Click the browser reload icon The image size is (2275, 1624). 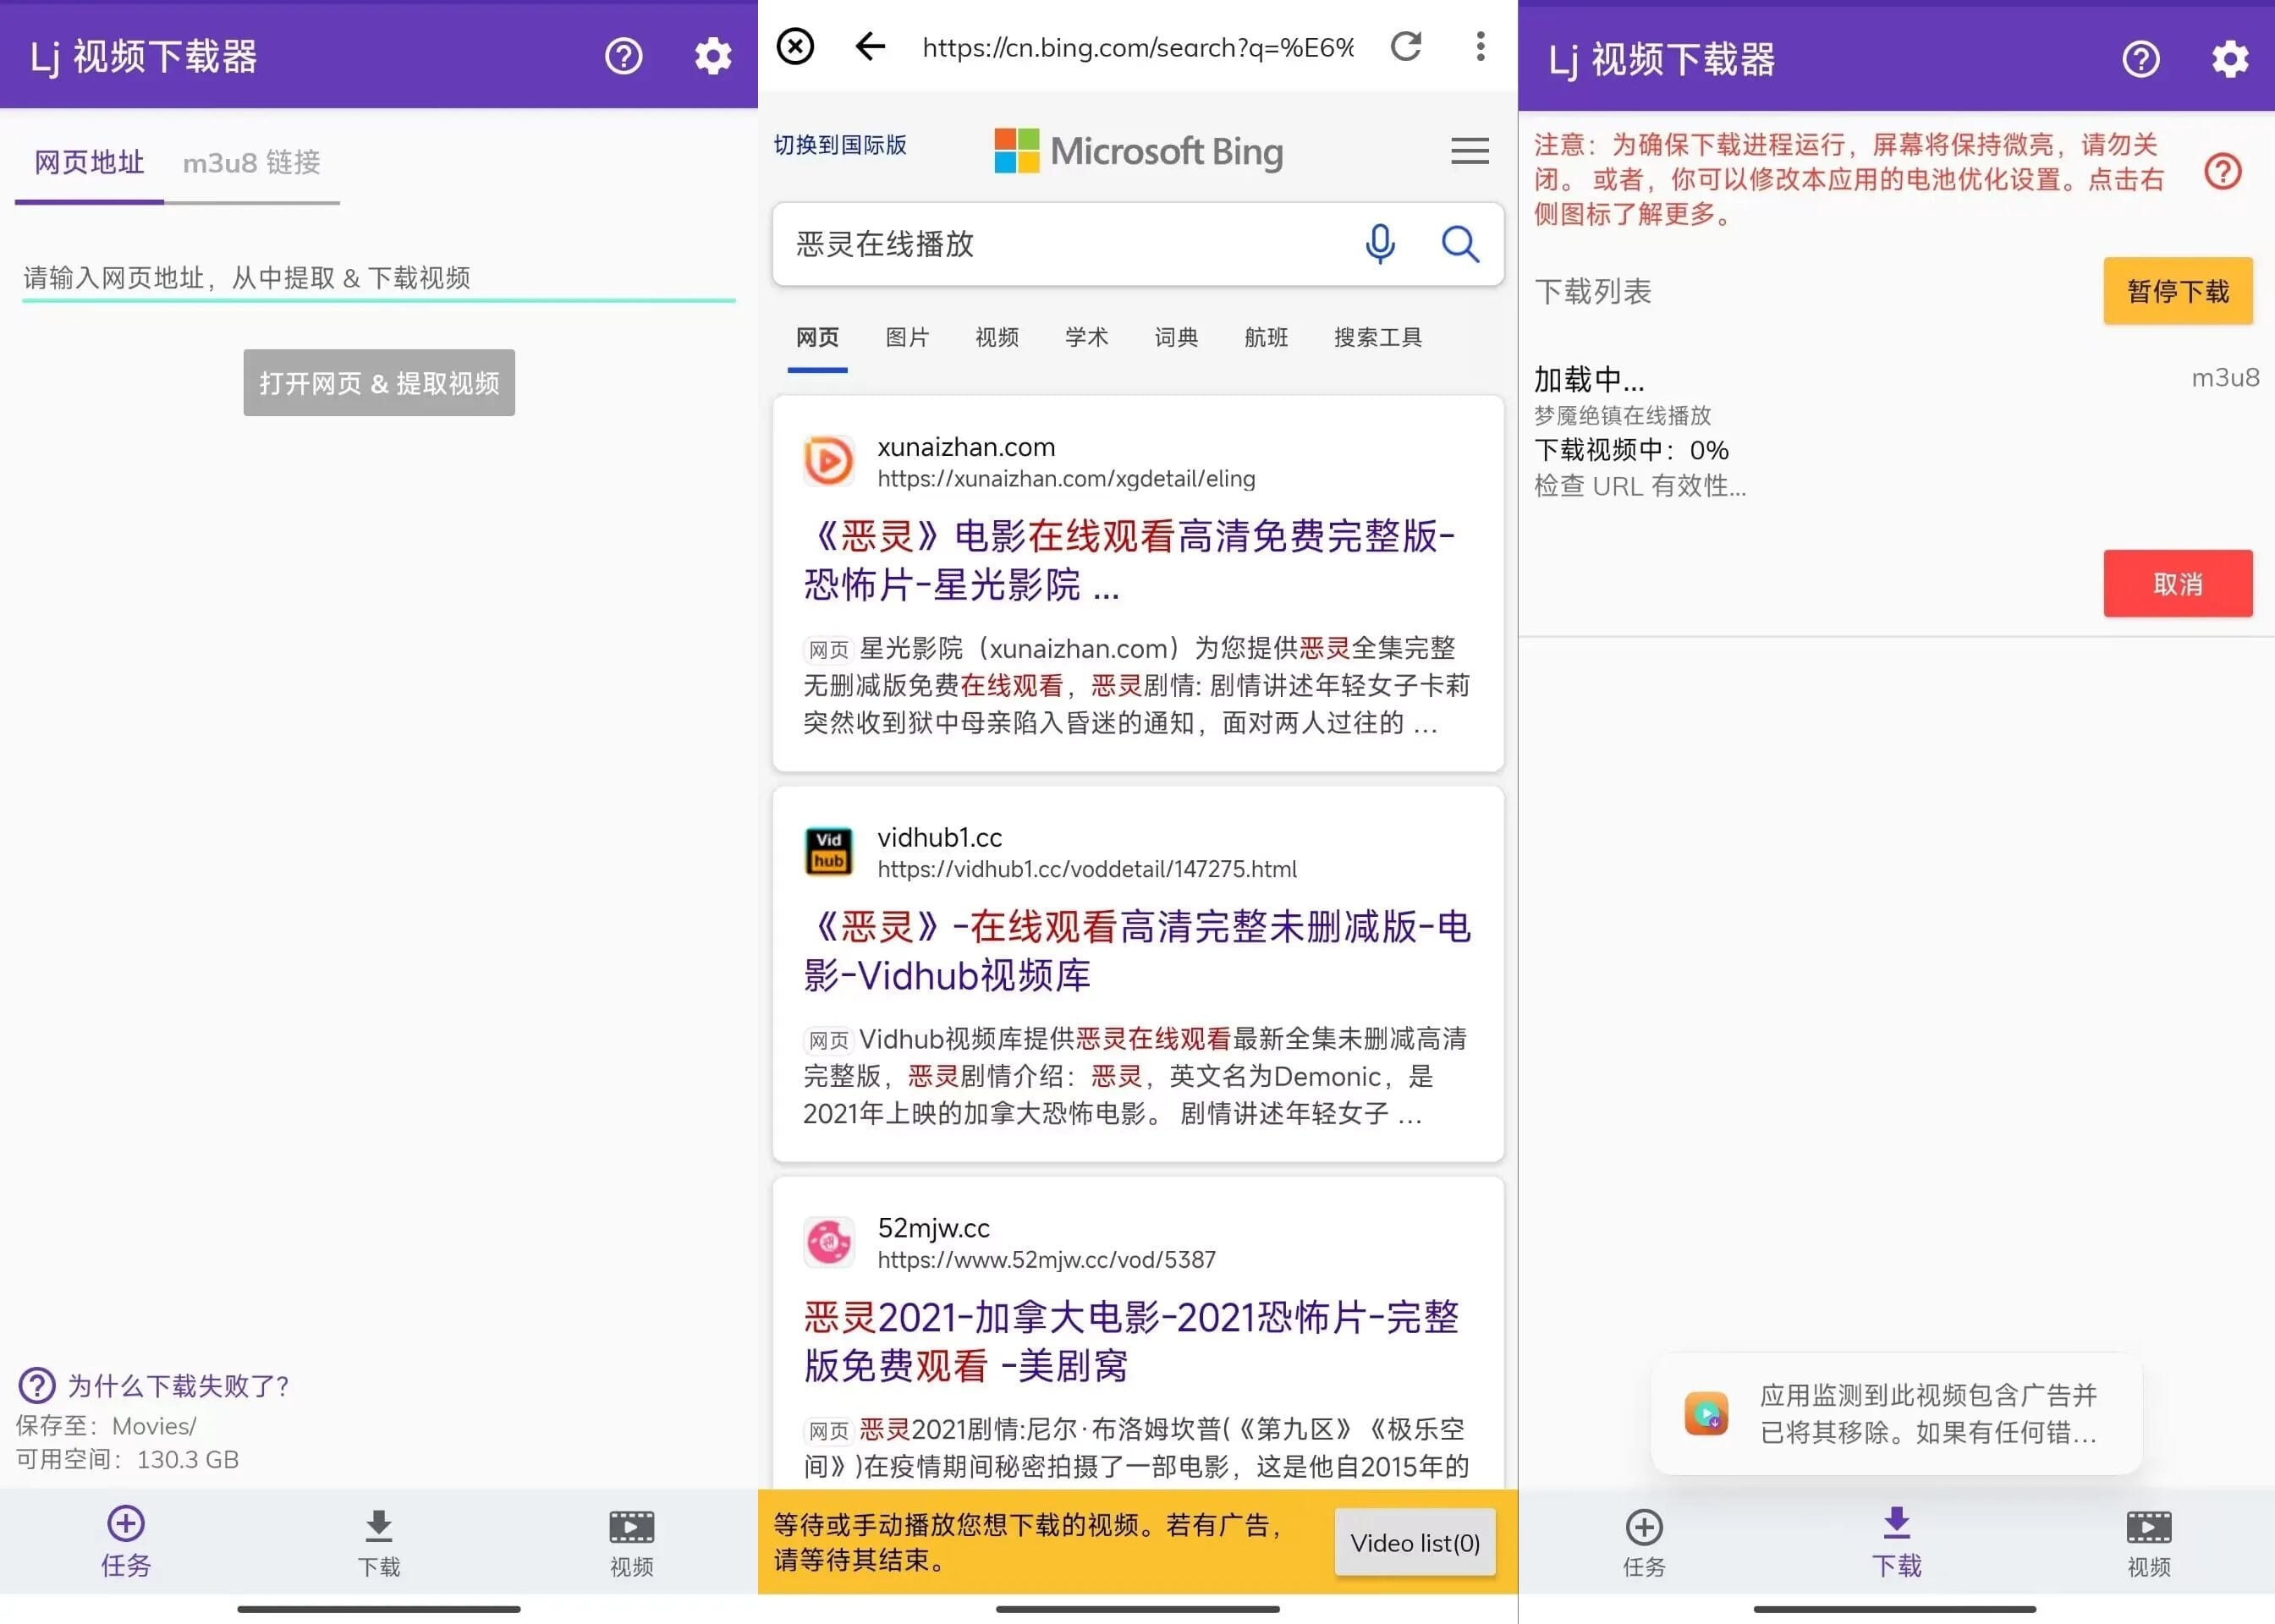coord(1405,46)
